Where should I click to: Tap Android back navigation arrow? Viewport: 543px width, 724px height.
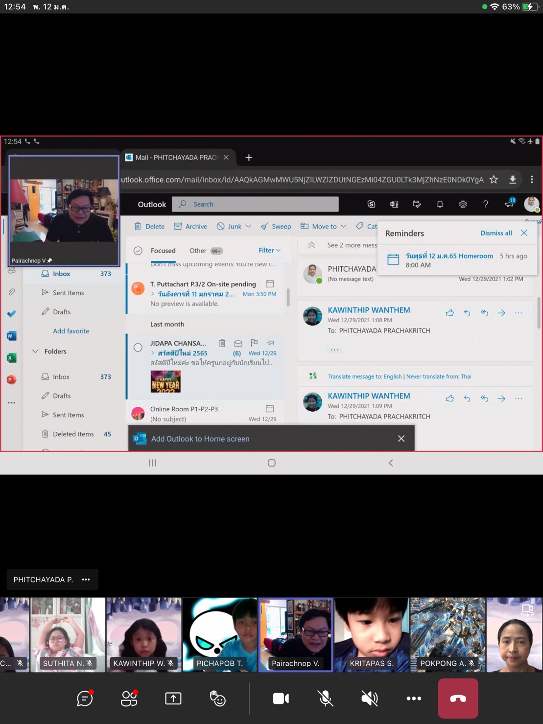[x=391, y=463]
